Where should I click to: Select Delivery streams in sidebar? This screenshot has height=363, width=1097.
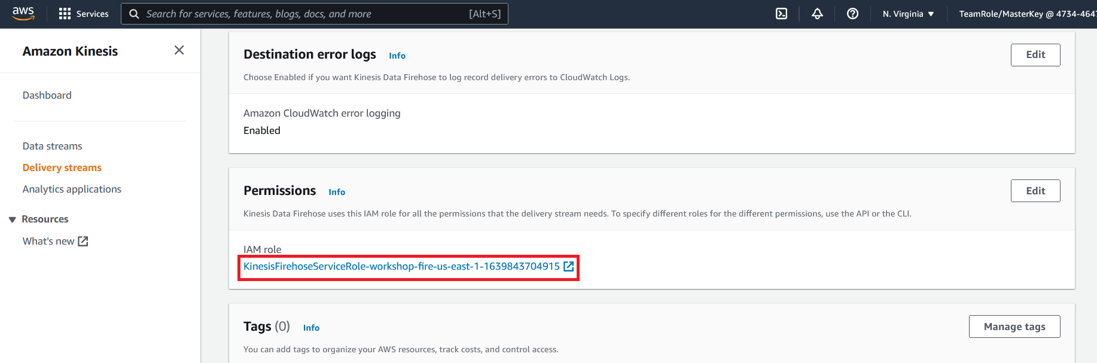pos(62,167)
